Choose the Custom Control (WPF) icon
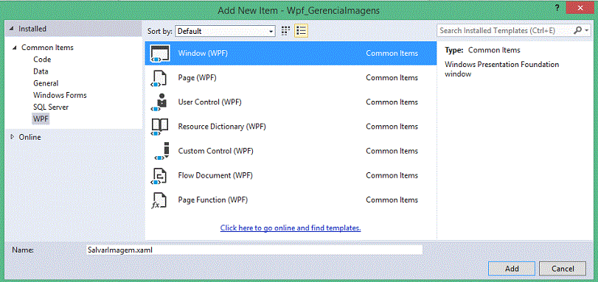598x282 pixels. click(x=161, y=151)
